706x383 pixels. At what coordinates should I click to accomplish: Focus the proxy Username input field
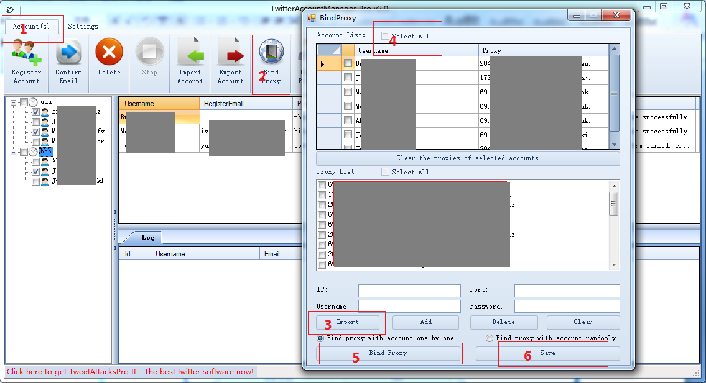(x=409, y=307)
